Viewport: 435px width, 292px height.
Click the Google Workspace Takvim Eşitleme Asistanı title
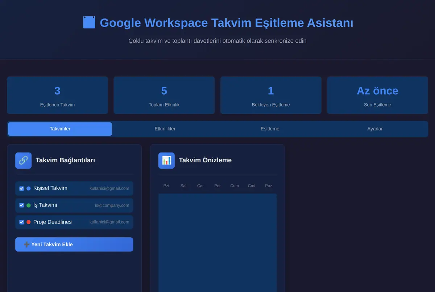coord(227,23)
